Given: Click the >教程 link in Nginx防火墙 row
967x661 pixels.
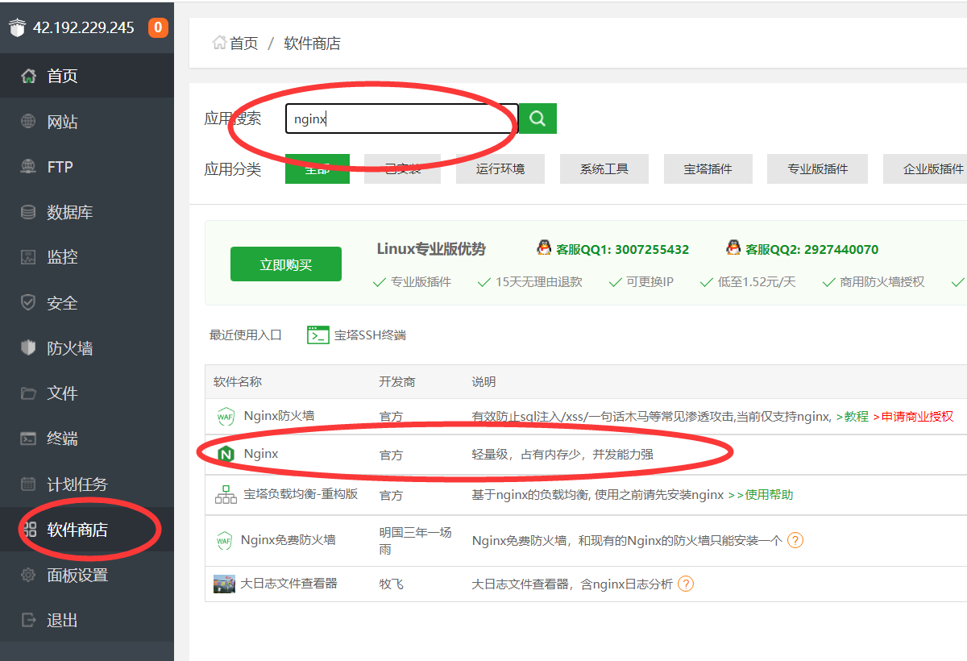Looking at the screenshot, I should [x=853, y=417].
